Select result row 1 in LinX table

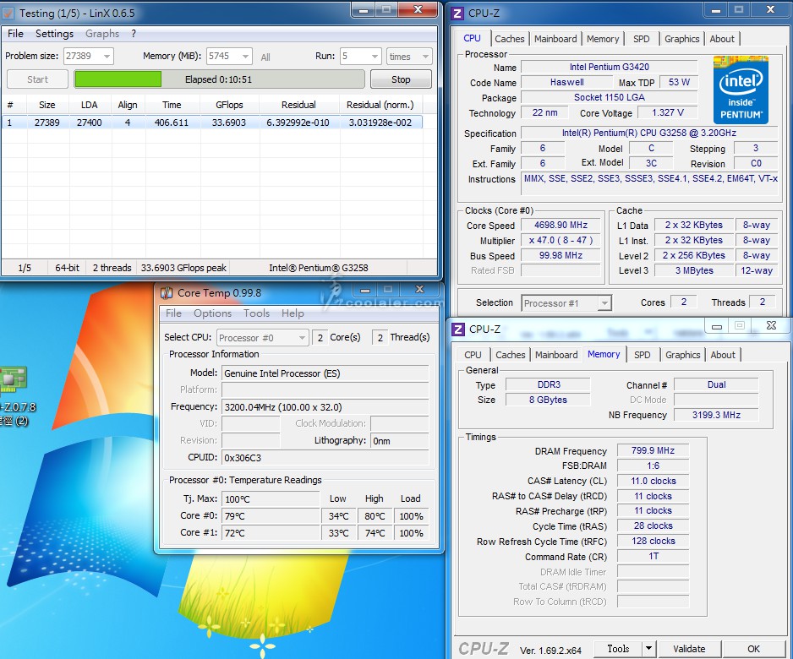[211, 123]
